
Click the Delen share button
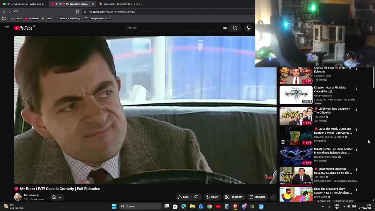point(212,197)
